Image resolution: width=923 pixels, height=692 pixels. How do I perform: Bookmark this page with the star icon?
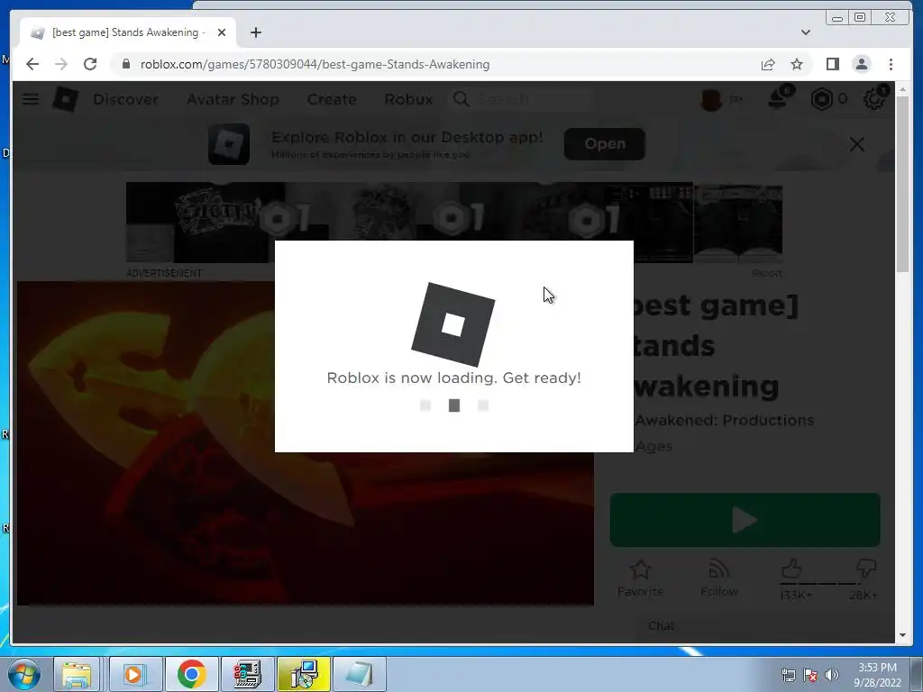797,64
